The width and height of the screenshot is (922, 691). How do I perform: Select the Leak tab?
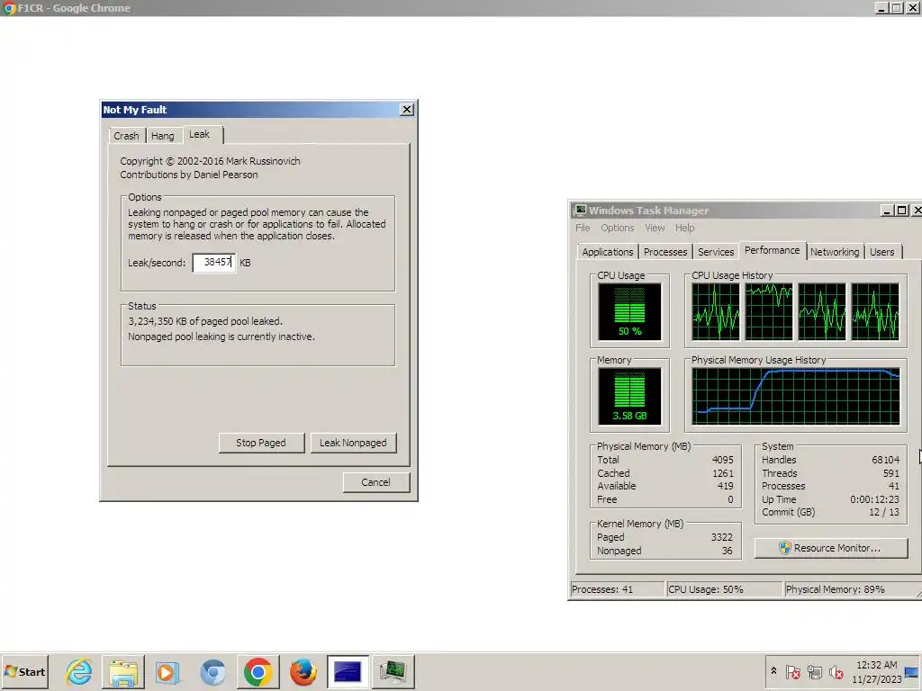199,135
